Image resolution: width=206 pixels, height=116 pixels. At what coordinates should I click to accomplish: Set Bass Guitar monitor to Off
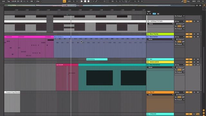[x=183, y=42]
